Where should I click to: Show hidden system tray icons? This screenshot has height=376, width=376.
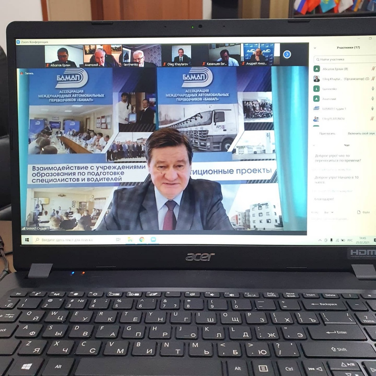click(320, 240)
